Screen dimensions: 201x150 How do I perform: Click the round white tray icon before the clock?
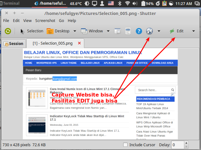coord(171,3)
